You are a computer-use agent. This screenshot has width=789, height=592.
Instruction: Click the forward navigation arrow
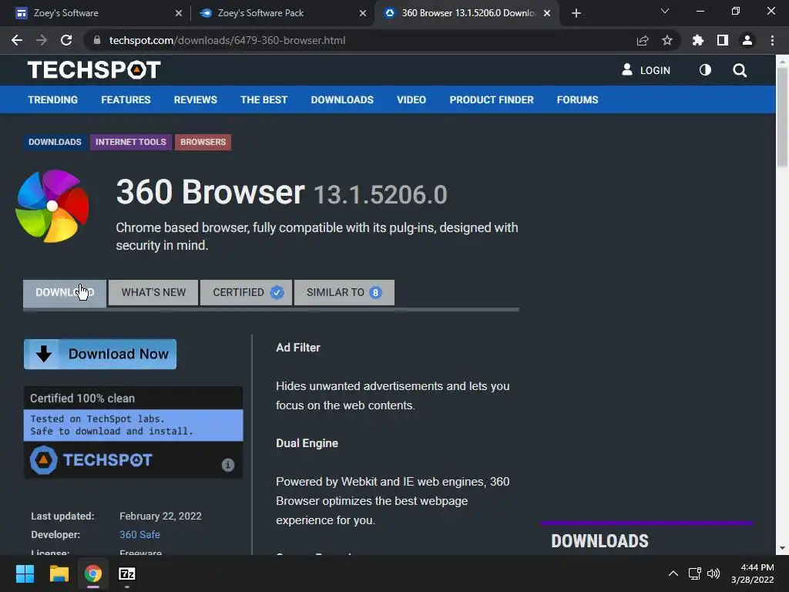coord(42,40)
